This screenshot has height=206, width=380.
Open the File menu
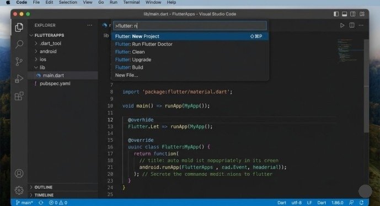(x=36, y=2)
